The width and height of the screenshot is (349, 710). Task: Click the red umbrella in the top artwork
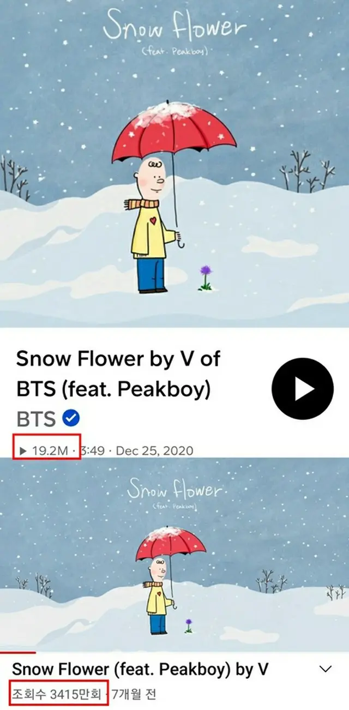click(174, 132)
